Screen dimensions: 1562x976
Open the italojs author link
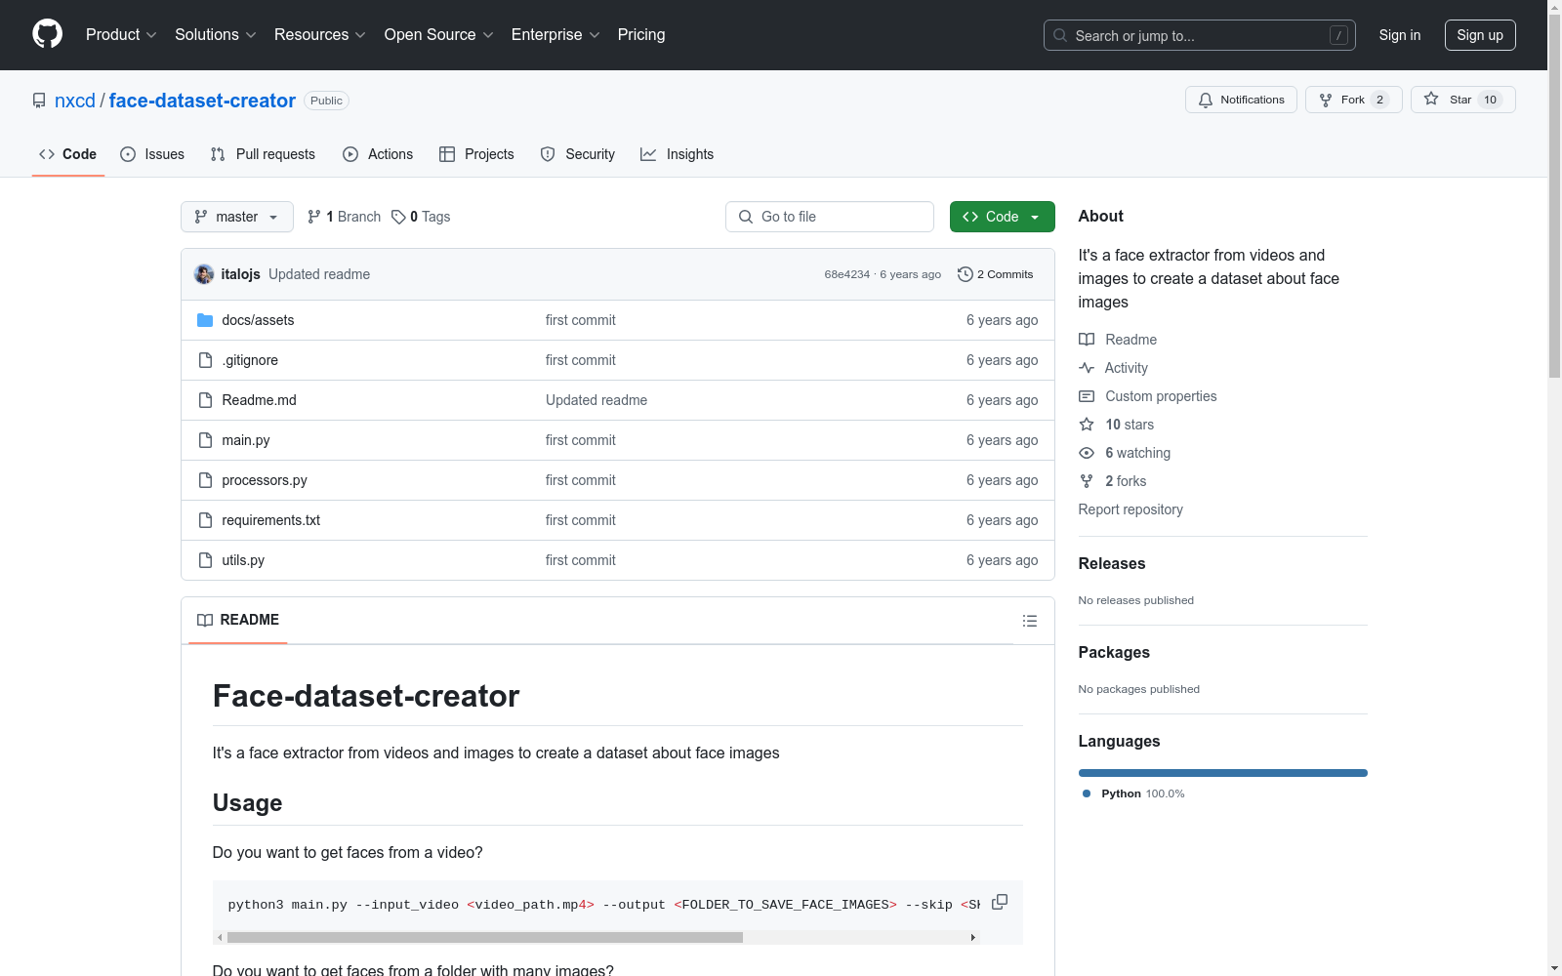pos(240,274)
